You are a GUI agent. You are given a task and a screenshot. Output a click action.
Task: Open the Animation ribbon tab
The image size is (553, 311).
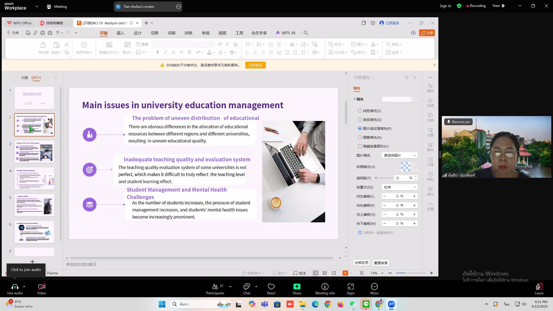pos(171,33)
